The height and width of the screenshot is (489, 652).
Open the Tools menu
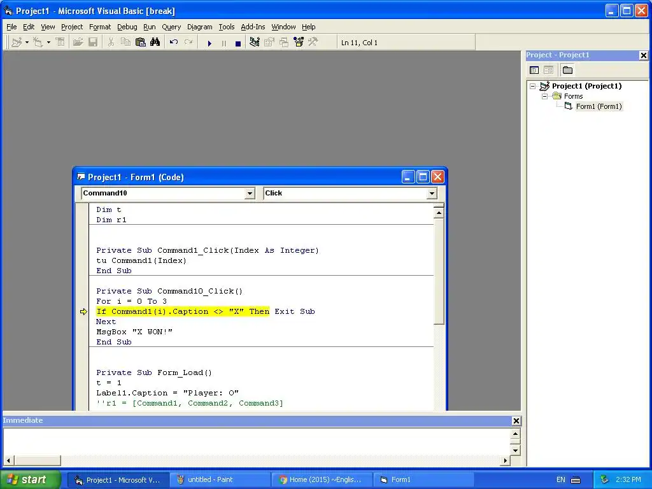[x=227, y=27]
